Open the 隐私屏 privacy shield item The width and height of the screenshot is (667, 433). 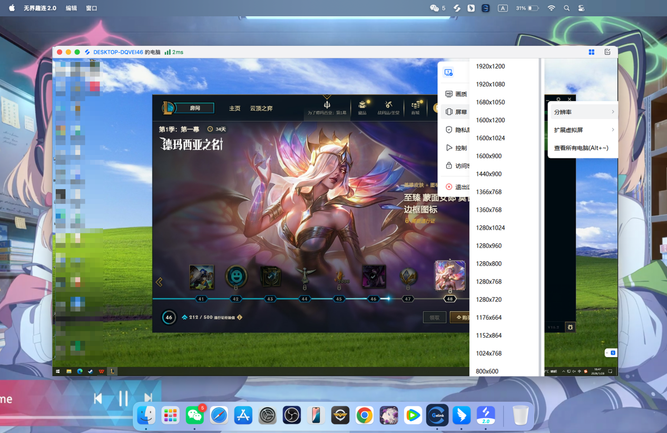coord(456,130)
